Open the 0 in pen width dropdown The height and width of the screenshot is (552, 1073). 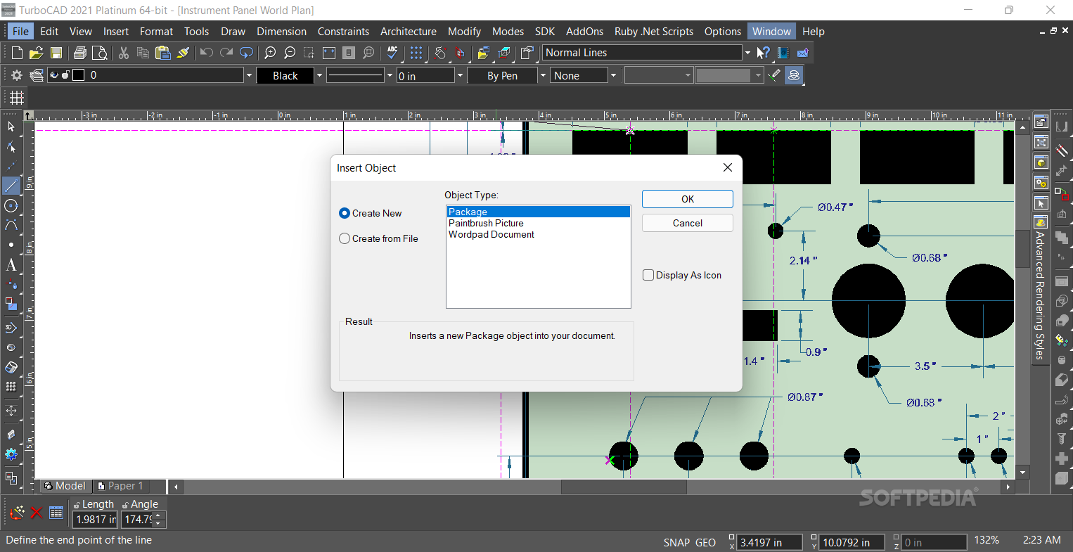[x=461, y=75]
